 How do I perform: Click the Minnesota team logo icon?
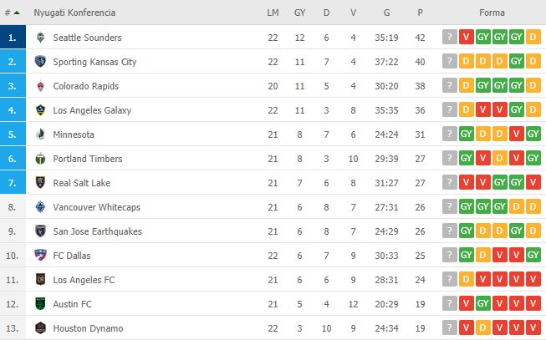click(40, 134)
